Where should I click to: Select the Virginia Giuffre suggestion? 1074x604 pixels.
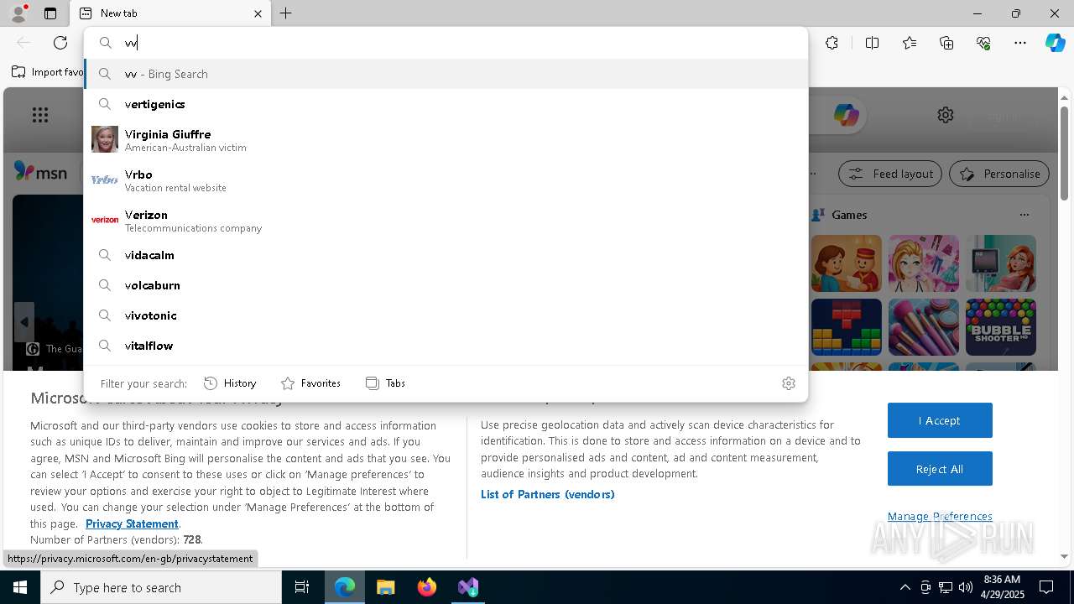point(446,140)
